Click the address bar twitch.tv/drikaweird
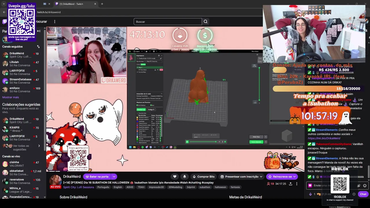The image size is (370, 208). point(49,12)
